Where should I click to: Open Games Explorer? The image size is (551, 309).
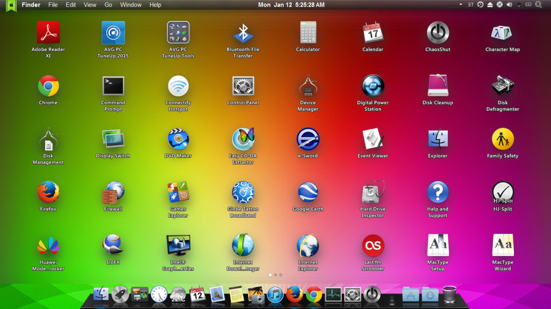click(178, 192)
